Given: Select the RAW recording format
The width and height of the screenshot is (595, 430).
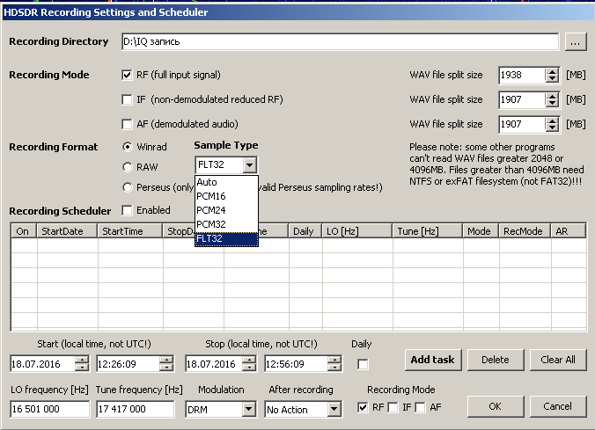Looking at the screenshot, I should tap(128, 166).
